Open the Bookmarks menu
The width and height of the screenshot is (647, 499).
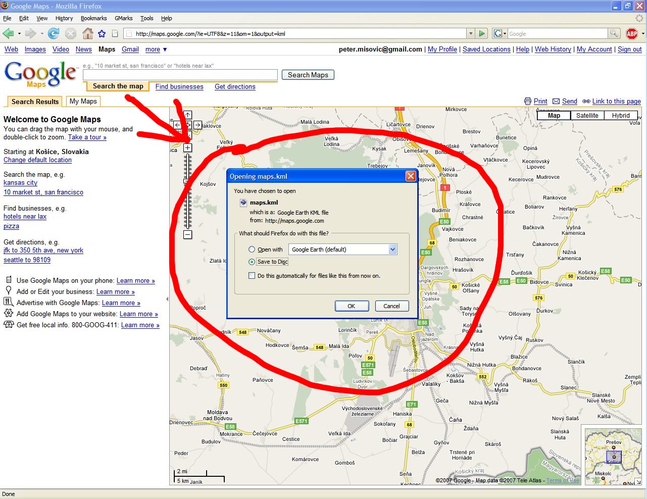[x=93, y=18]
